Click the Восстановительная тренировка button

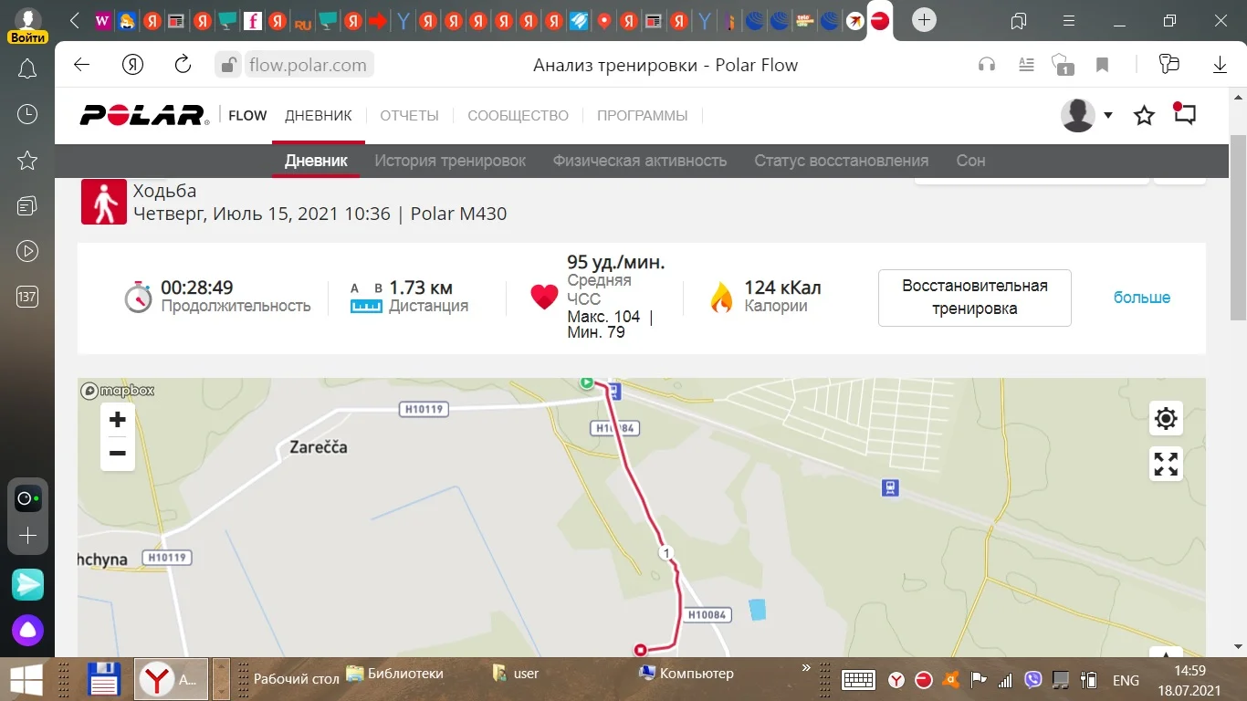(974, 298)
